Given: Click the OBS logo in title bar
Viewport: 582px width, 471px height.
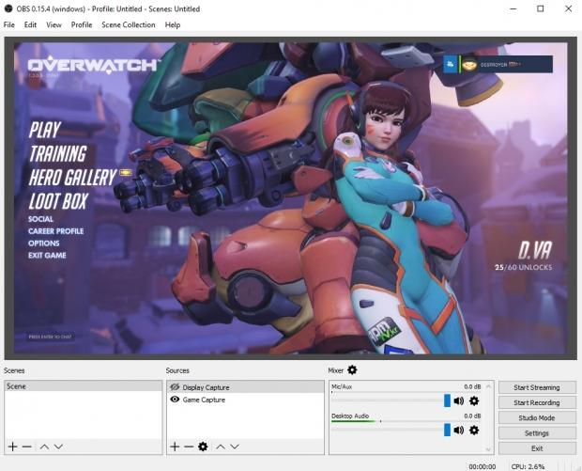Looking at the screenshot, I should click(8, 8).
